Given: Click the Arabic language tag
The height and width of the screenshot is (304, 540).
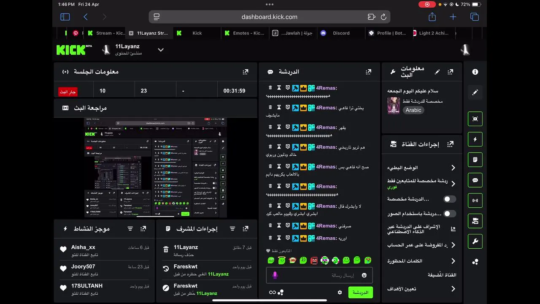Looking at the screenshot, I should (x=413, y=110).
